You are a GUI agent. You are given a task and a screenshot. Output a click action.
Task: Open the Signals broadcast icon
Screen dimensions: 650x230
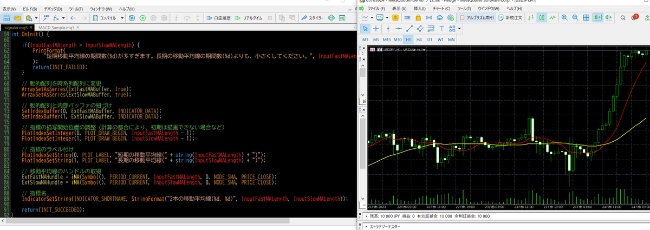pos(429,18)
